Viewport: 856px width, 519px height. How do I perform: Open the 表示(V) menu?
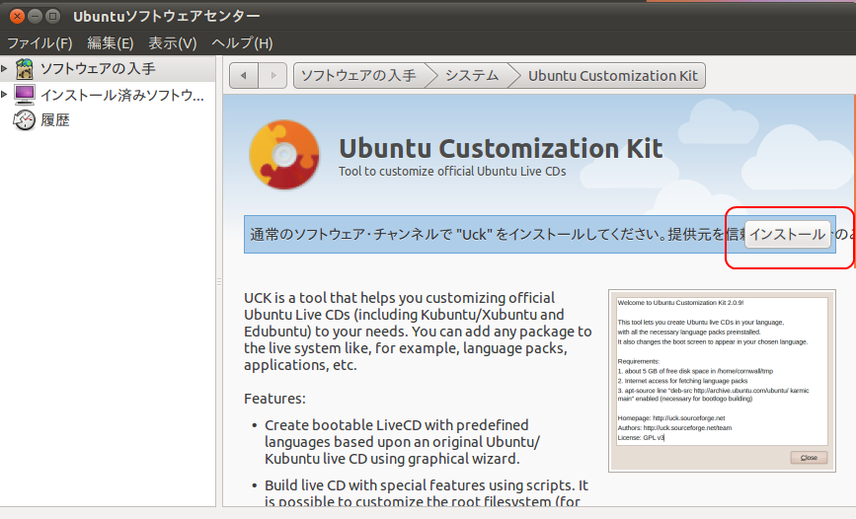(x=173, y=43)
